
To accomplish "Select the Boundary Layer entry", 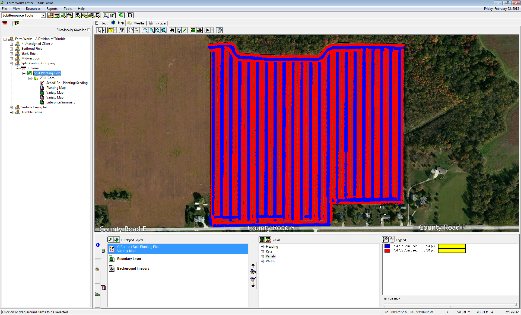I will [x=178, y=259].
